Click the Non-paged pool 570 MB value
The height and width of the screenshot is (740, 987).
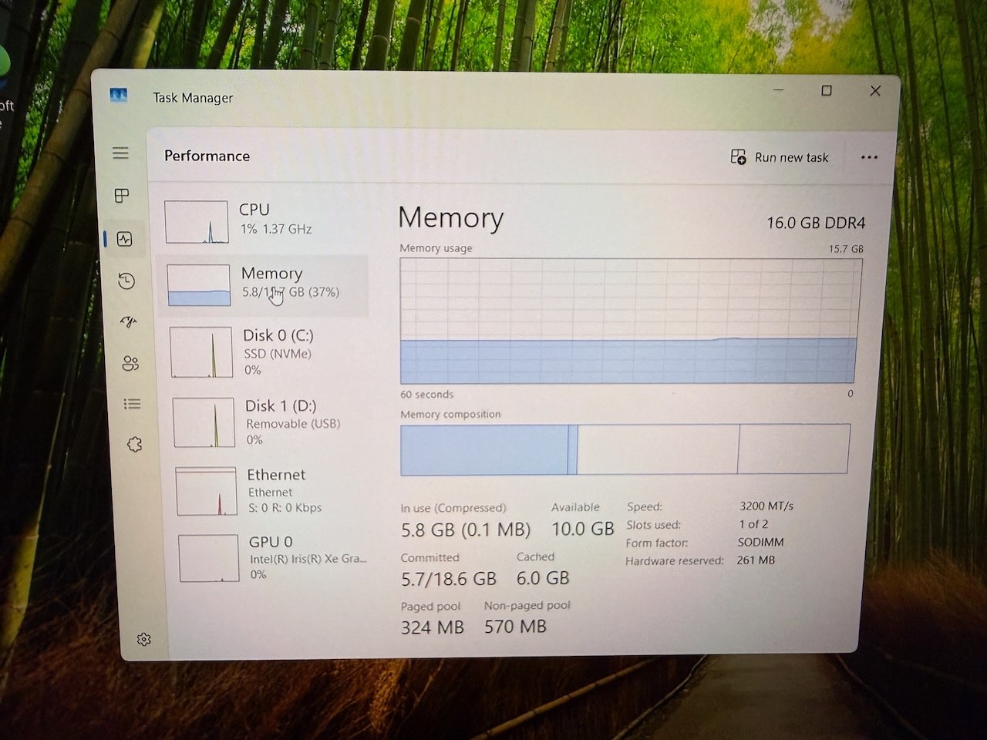click(515, 627)
